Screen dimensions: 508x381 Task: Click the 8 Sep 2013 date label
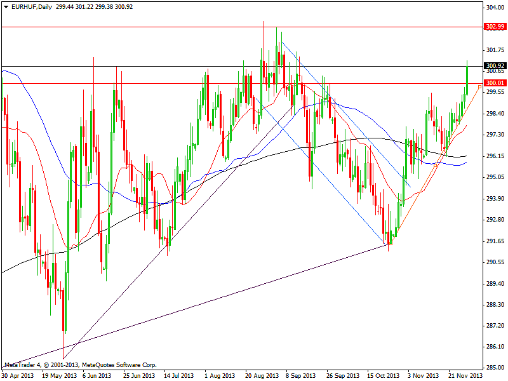(300, 375)
